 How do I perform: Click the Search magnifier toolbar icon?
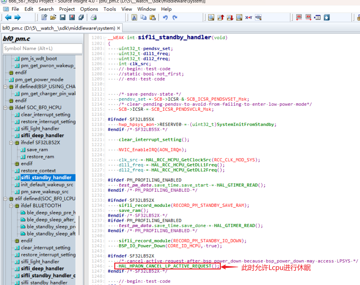pos(211,17)
